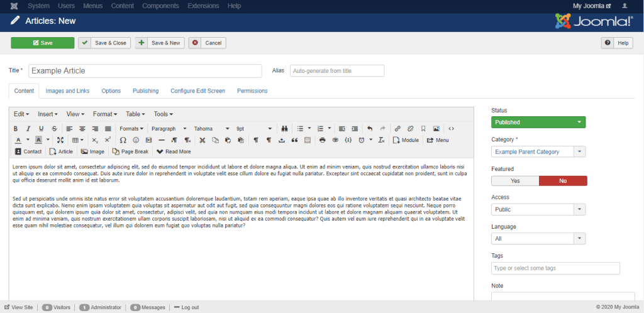644x313 pixels.
Task: Insert a blockquote
Action: point(294,140)
